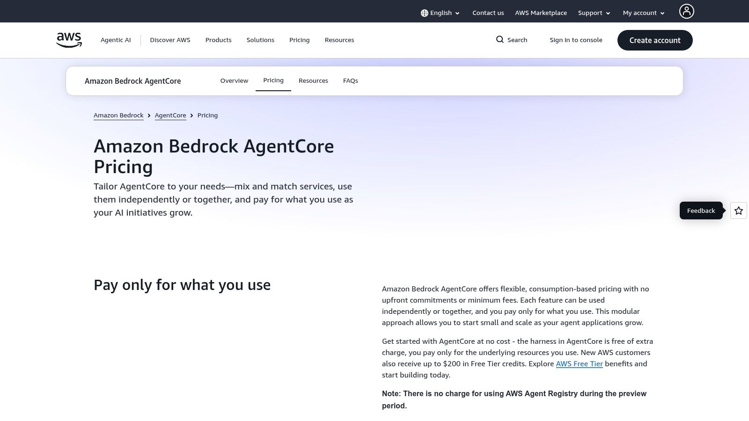
Task: Click the Feedback tooltip label
Action: pyautogui.click(x=701, y=210)
